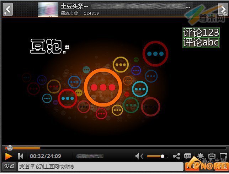
Task: Click the play count 524319
Action: [91, 13]
